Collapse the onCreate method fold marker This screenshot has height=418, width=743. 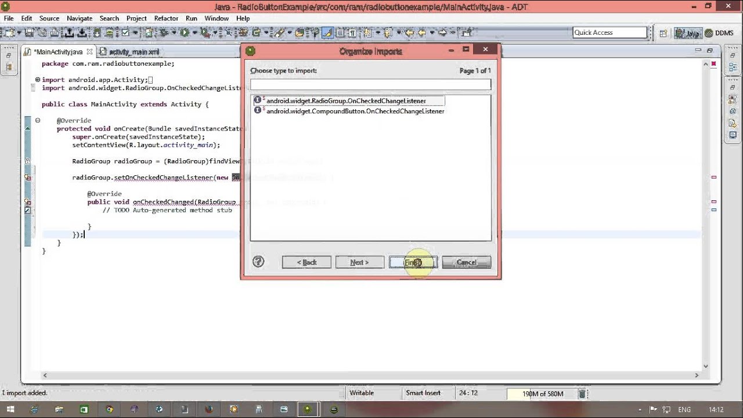(38, 120)
